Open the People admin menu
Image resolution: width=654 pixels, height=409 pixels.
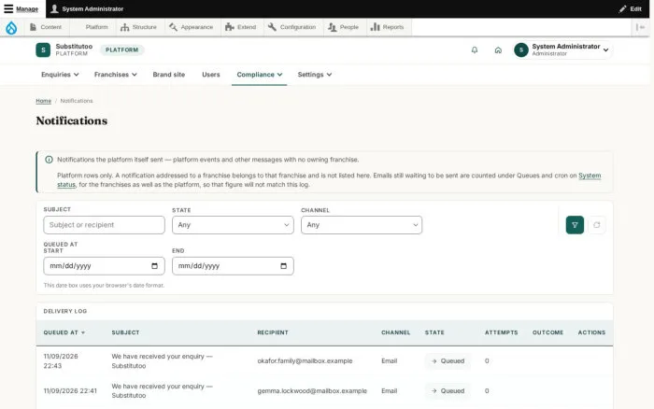(343, 27)
